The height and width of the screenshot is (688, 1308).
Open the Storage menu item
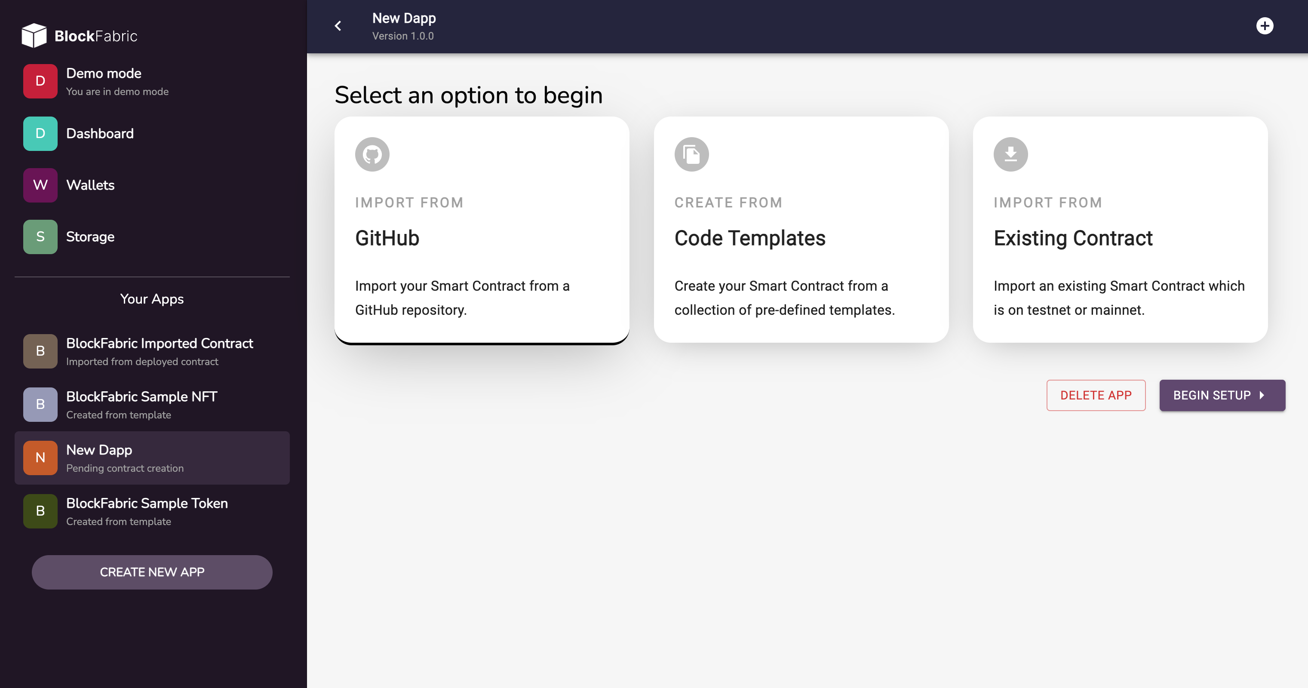pyautogui.click(x=90, y=236)
